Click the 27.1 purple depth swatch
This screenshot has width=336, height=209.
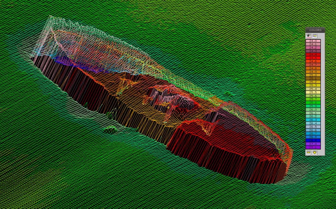(313, 147)
